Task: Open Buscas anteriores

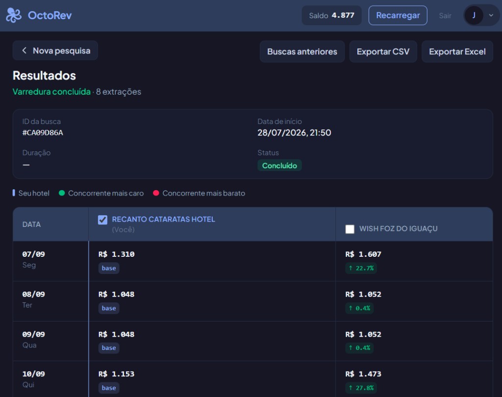Action: [302, 51]
